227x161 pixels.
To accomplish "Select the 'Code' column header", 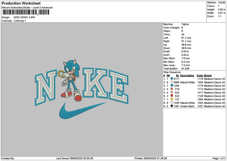I will [x=200, y=76].
